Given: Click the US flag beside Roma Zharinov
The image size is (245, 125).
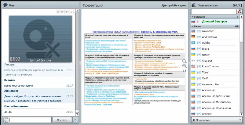Looking at the screenshot, I should click(193, 66).
